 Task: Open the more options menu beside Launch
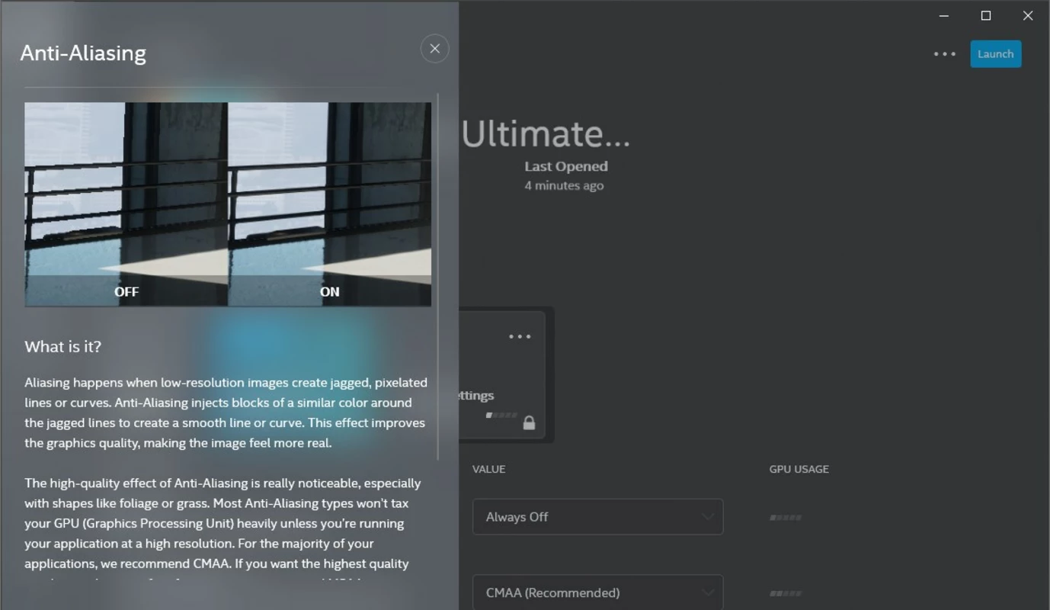click(x=944, y=54)
